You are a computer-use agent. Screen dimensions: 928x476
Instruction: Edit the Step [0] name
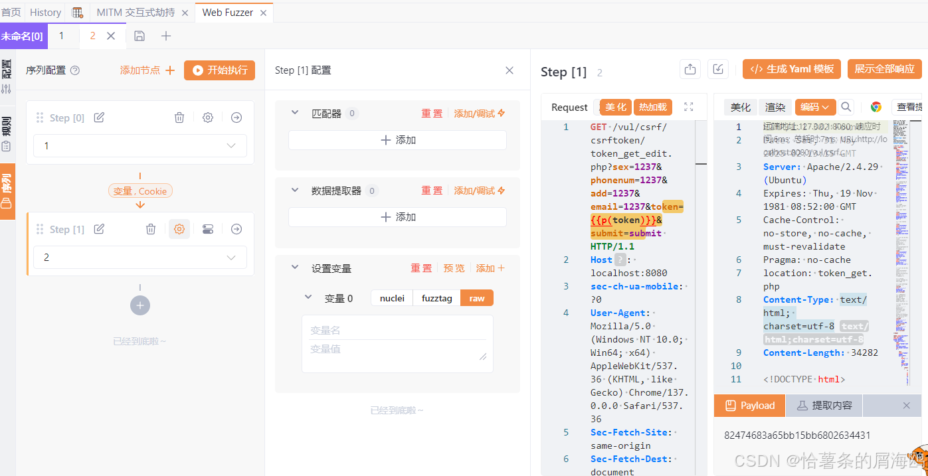pos(99,118)
